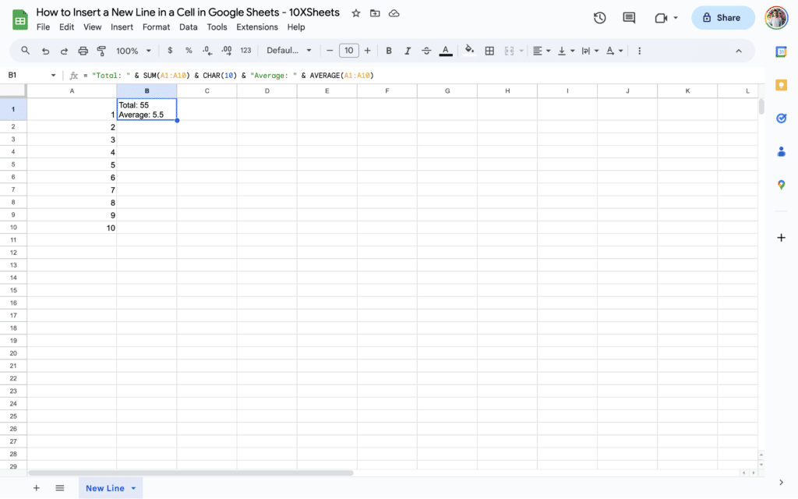Switch to the New Line sheet tab
This screenshot has width=798, height=499.
[x=104, y=487]
